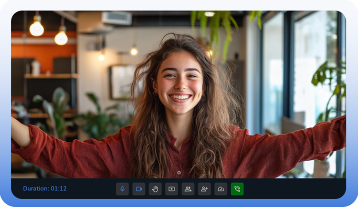Click the green phone call button

click(x=237, y=189)
